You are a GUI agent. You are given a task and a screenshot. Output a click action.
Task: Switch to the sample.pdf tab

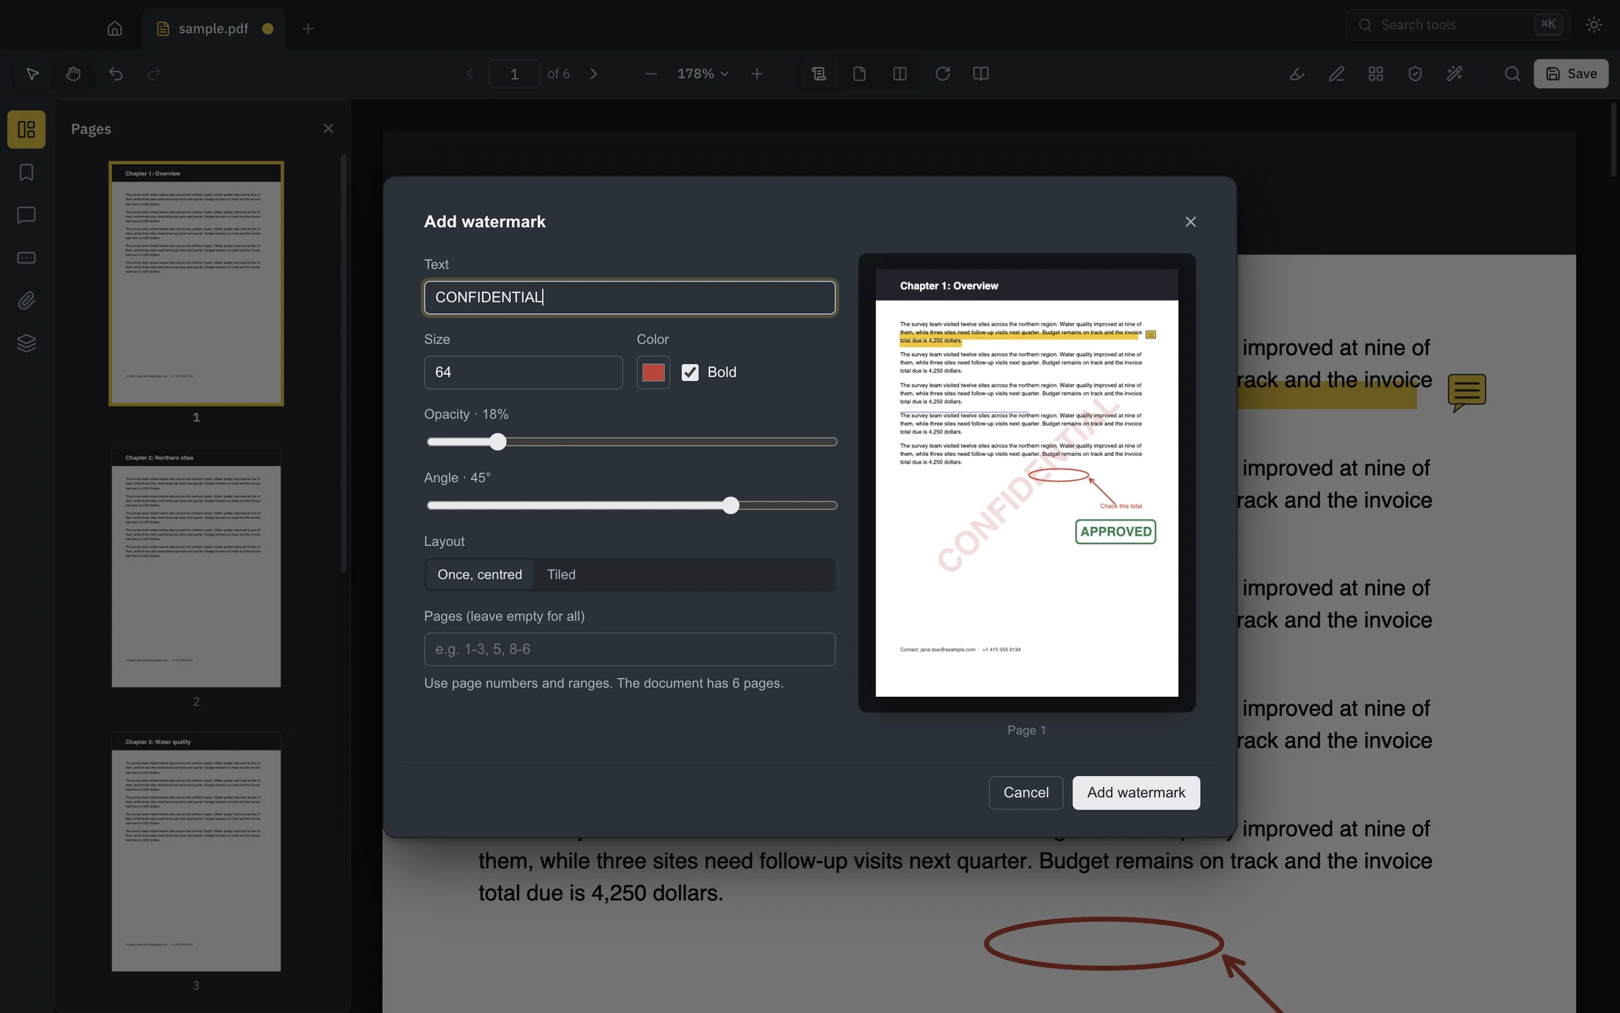(x=213, y=28)
